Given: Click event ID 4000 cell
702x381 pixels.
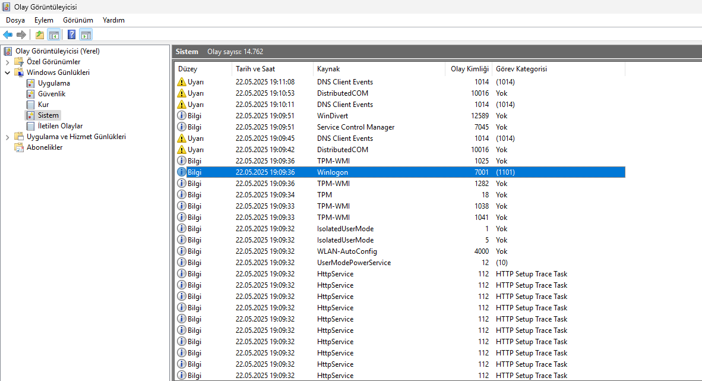Looking at the screenshot, I should tap(481, 251).
